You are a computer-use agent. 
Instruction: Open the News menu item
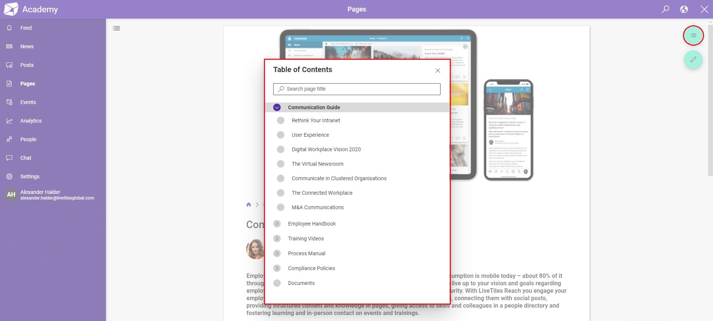tap(27, 46)
